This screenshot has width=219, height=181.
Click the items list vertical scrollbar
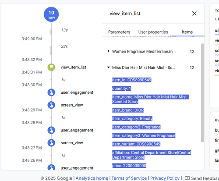tap(202, 92)
